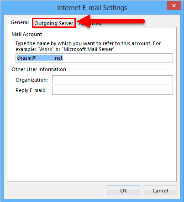Click the highlighted 'chasm@' text

pos(26,58)
